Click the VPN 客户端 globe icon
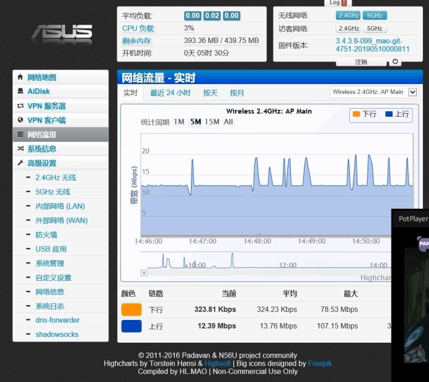Viewport: 429px width, 382px height. point(20,120)
